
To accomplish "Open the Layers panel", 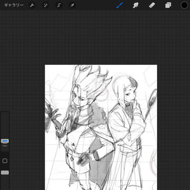I will click(168, 5).
